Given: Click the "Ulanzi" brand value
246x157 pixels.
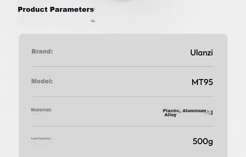Looking at the screenshot, I should click(x=201, y=53).
